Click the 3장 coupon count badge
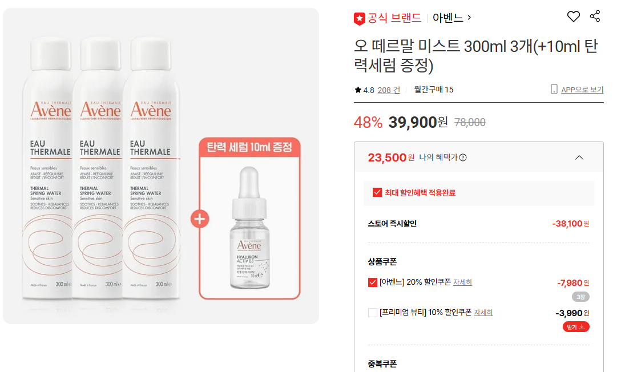Screen dimensions: 621x372 580,297
